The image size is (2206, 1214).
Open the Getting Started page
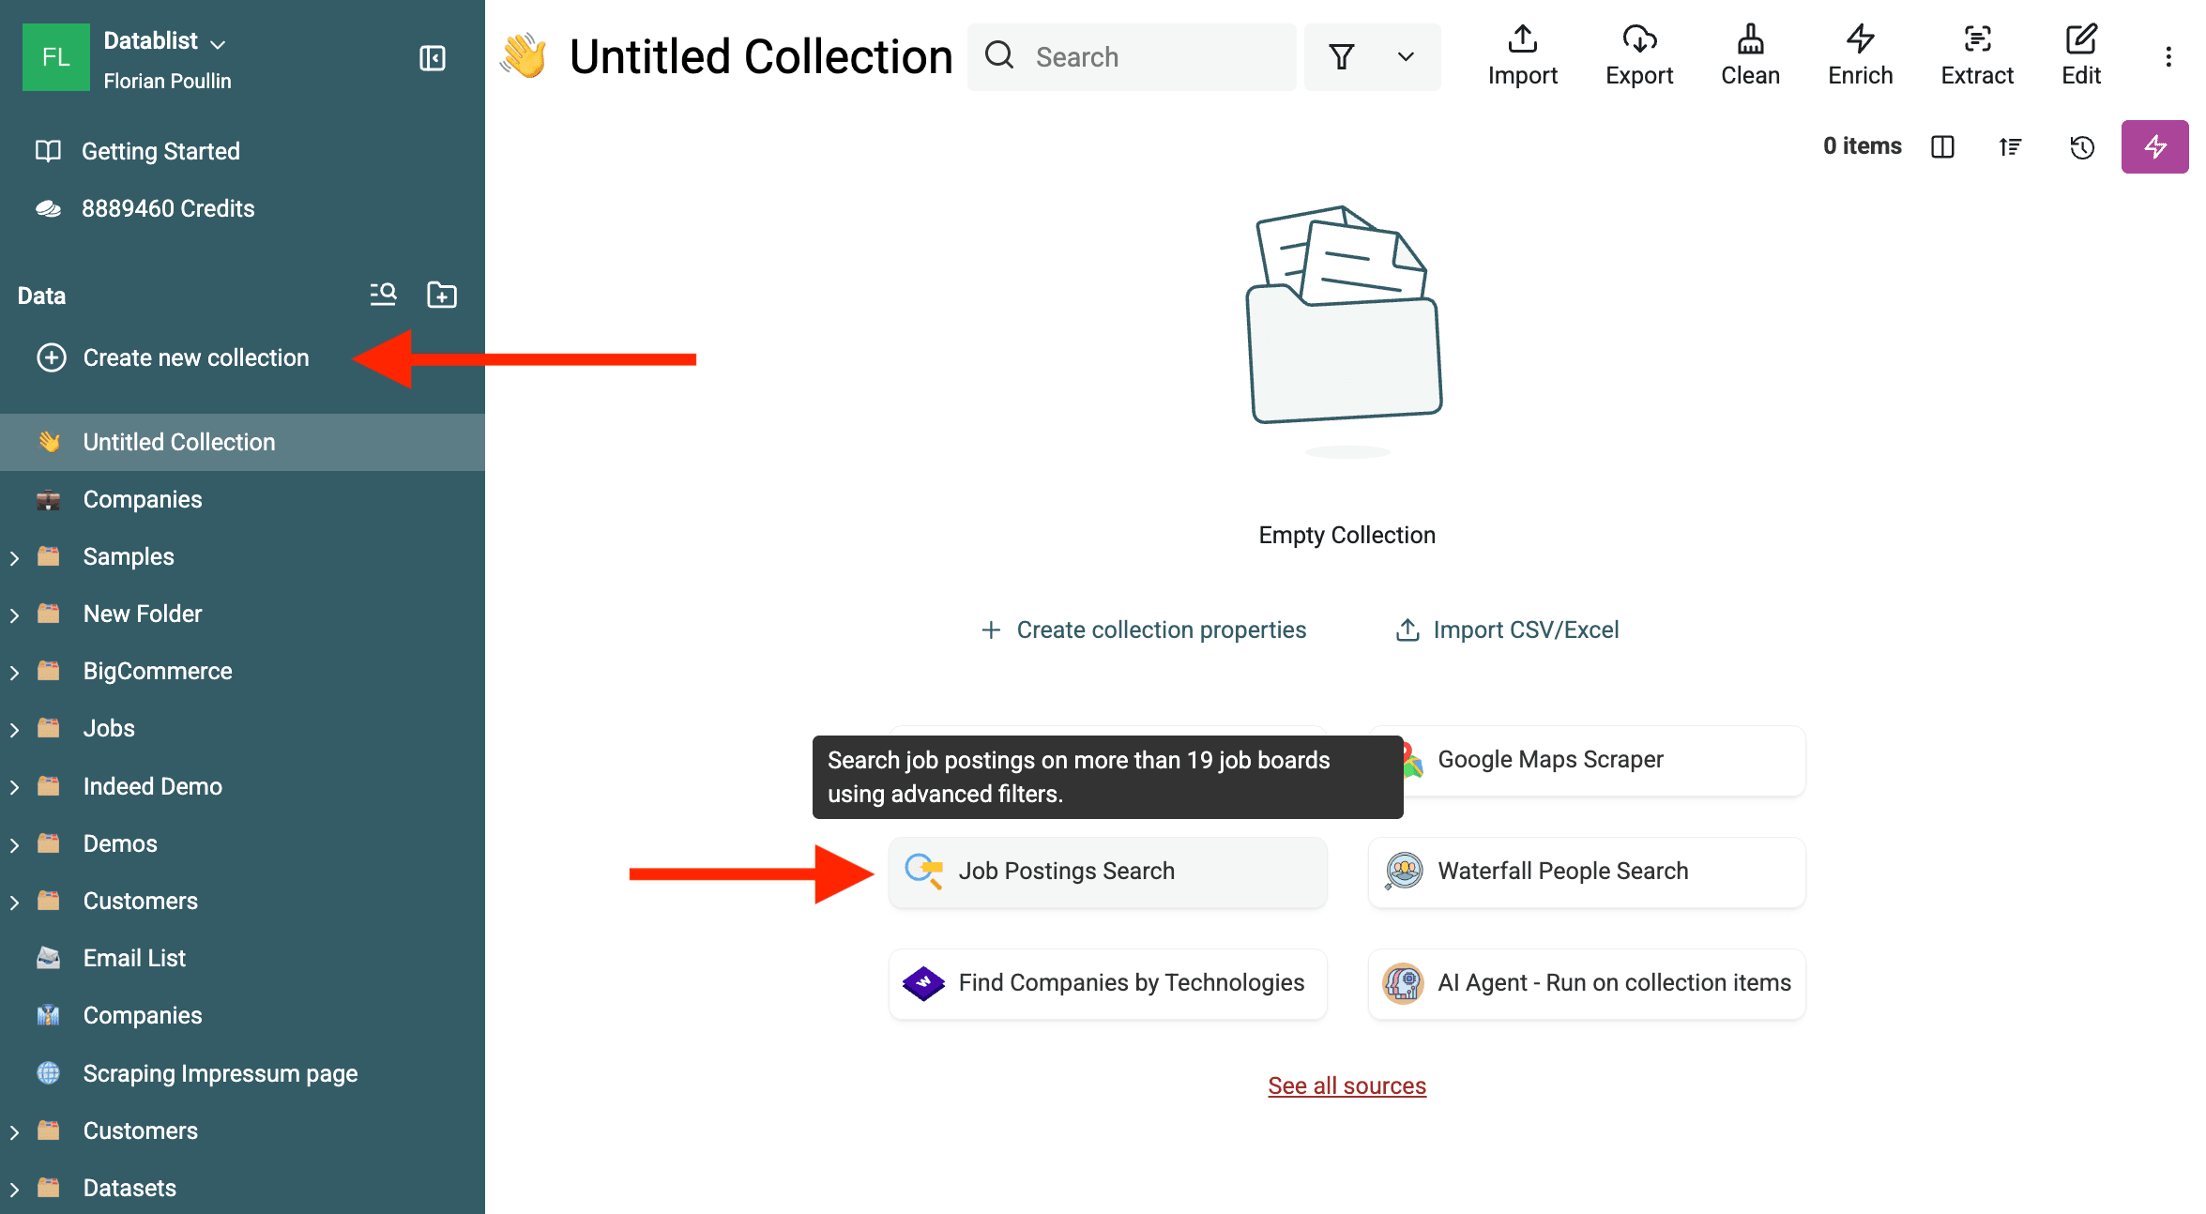(x=160, y=151)
